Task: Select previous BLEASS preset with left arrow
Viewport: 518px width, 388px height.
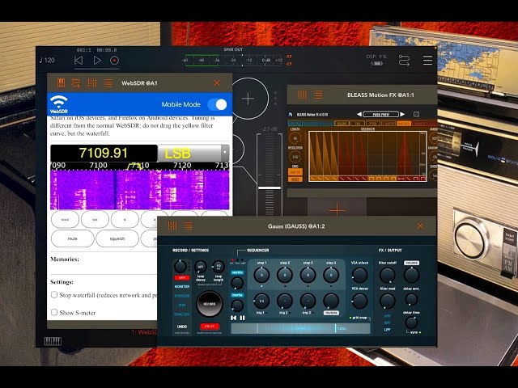Action: 359,115
